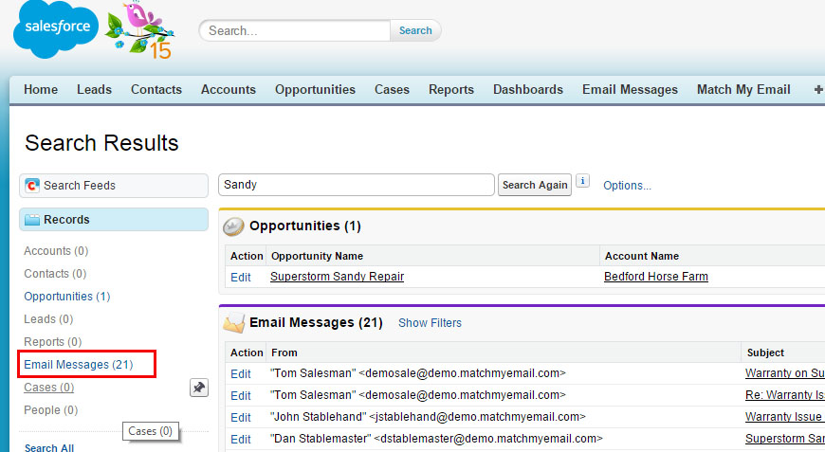The height and width of the screenshot is (452, 825).
Task: Click the Search button in header
Action: point(415,30)
